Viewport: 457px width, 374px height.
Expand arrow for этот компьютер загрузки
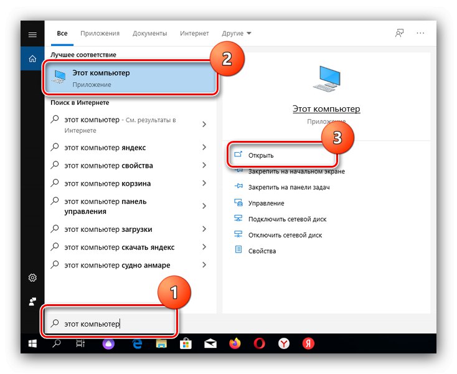(204, 229)
